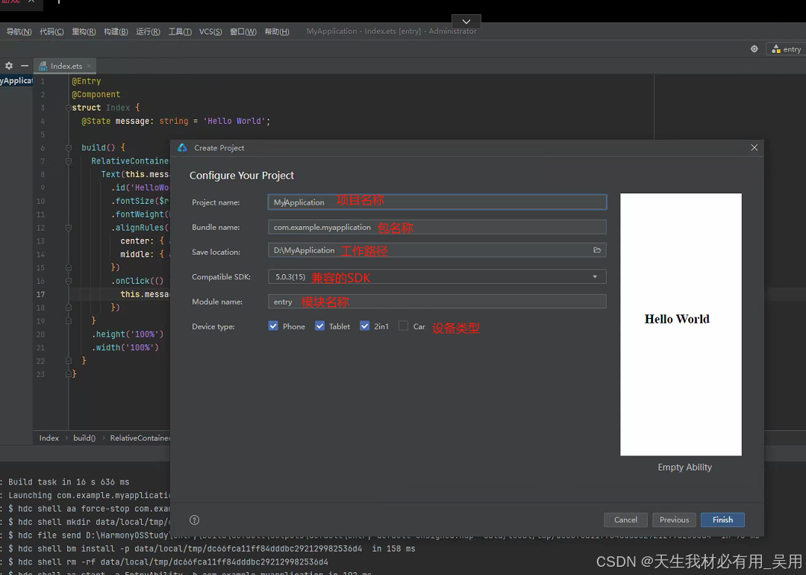
Task: Select the Empty Ability template preview
Action: [681, 324]
